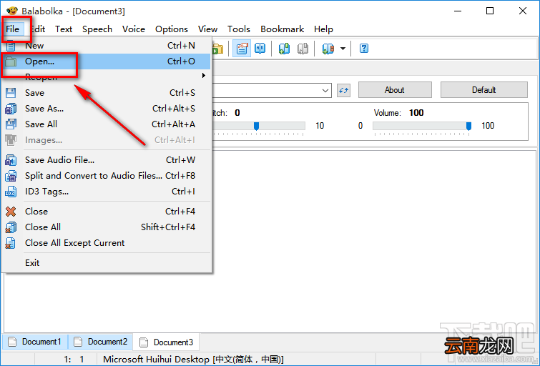Choose Close All from the File menu
The image size is (540, 366).
pos(107,227)
